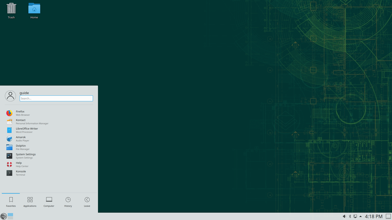Click the Bluetooth tray icon

click(x=350, y=216)
